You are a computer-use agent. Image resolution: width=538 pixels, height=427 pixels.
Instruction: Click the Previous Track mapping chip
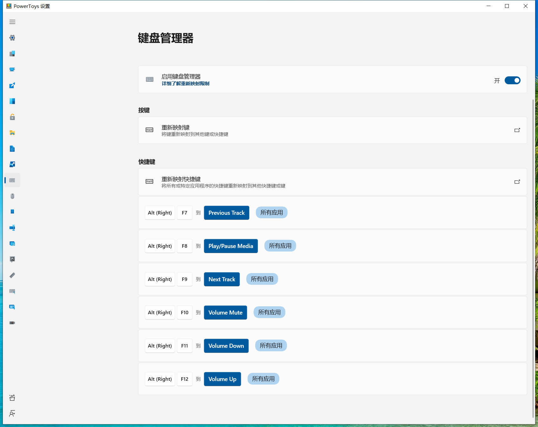227,213
